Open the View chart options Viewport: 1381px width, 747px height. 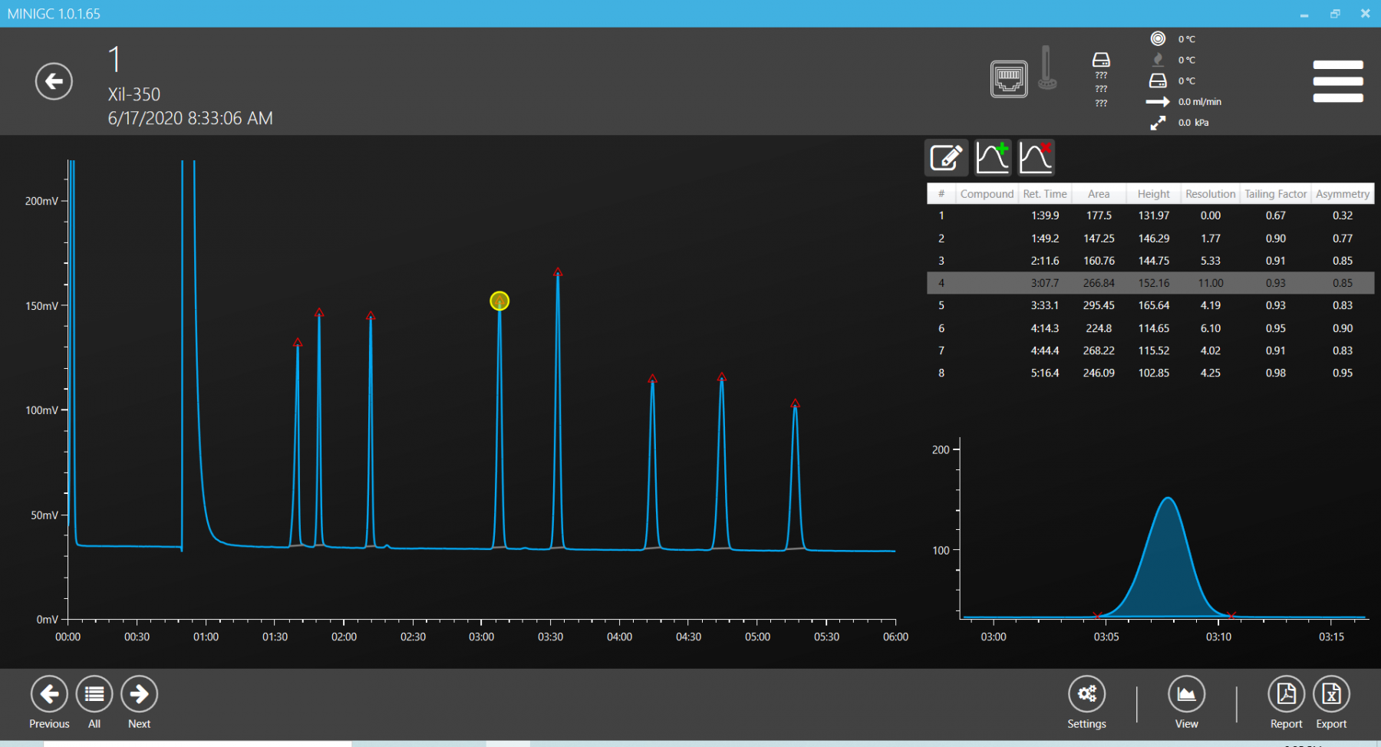pos(1186,694)
